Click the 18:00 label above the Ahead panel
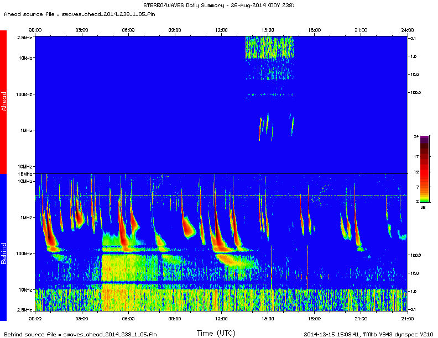 (x=314, y=30)
